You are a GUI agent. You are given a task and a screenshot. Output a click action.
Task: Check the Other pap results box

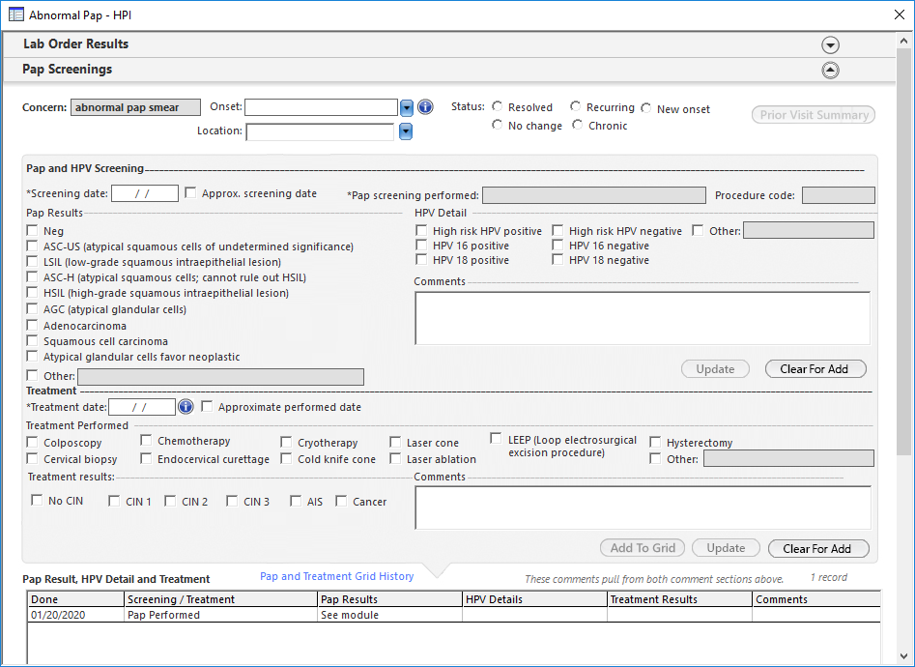coord(32,375)
